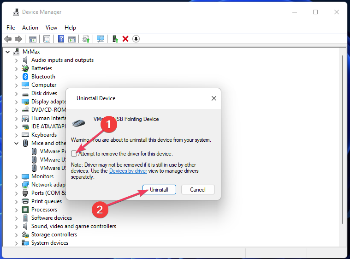Open the Action menu
The image size is (350, 259).
coord(30,28)
